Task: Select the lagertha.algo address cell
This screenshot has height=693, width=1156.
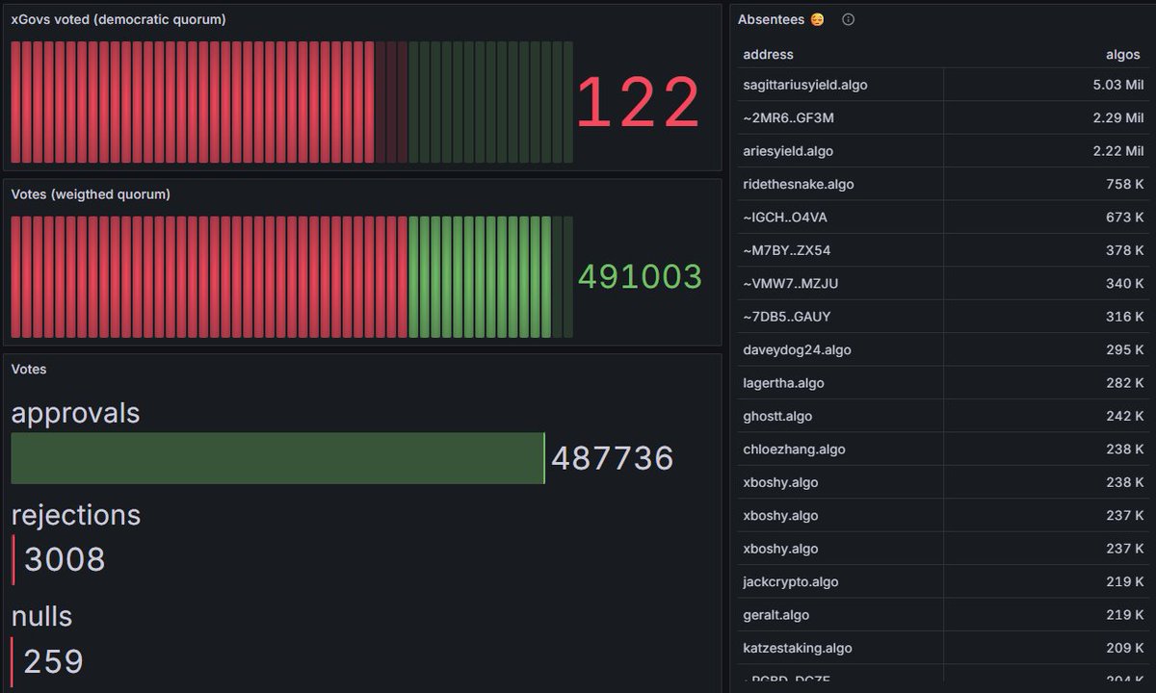Action: click(840, 383)
